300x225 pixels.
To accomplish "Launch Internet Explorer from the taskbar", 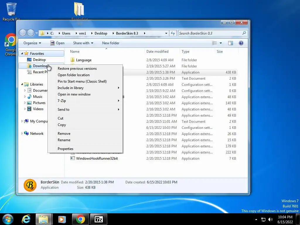I will tap(26, 219).
